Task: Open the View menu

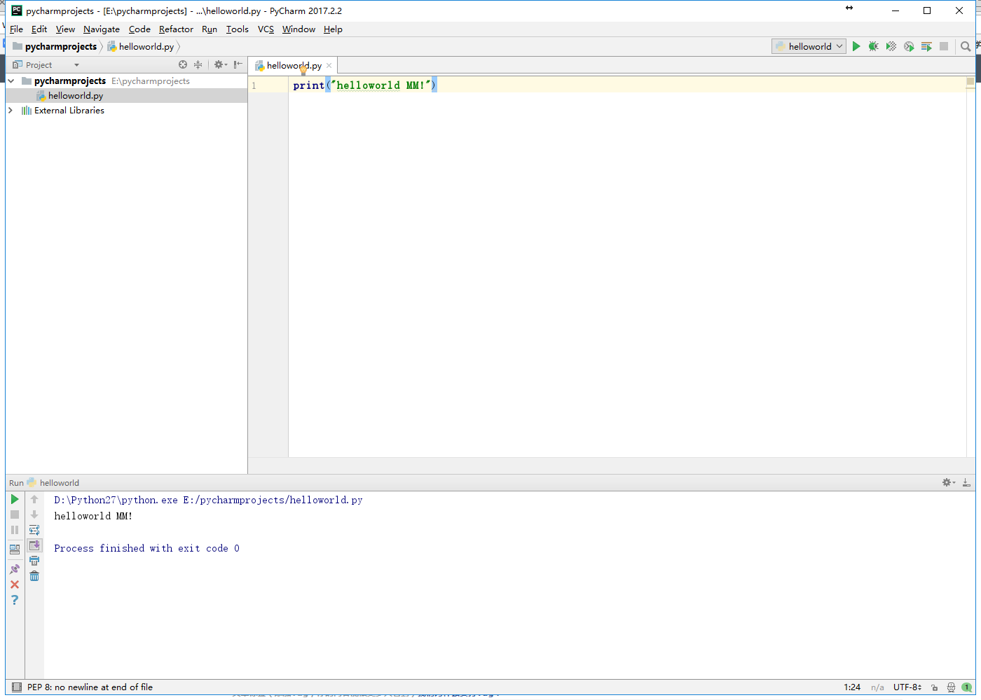Action: pyautogui.click(x=65, y=29)
